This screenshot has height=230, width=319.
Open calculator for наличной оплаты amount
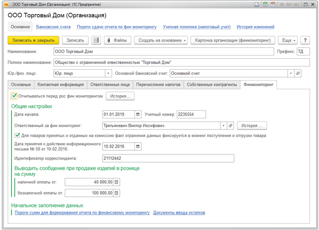[x=116, y=182]
